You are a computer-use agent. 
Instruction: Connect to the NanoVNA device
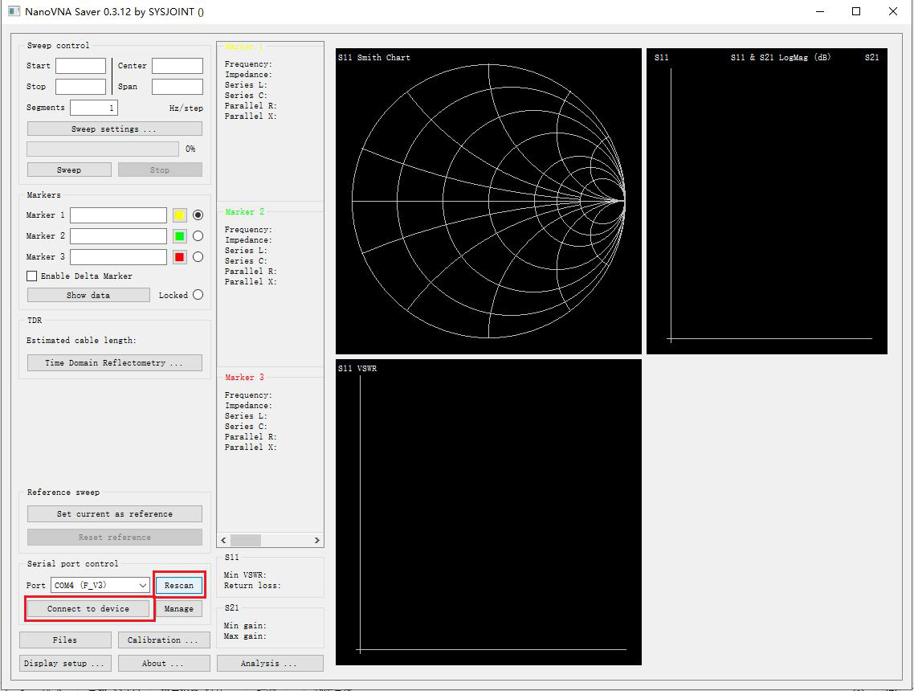point(88,608)
